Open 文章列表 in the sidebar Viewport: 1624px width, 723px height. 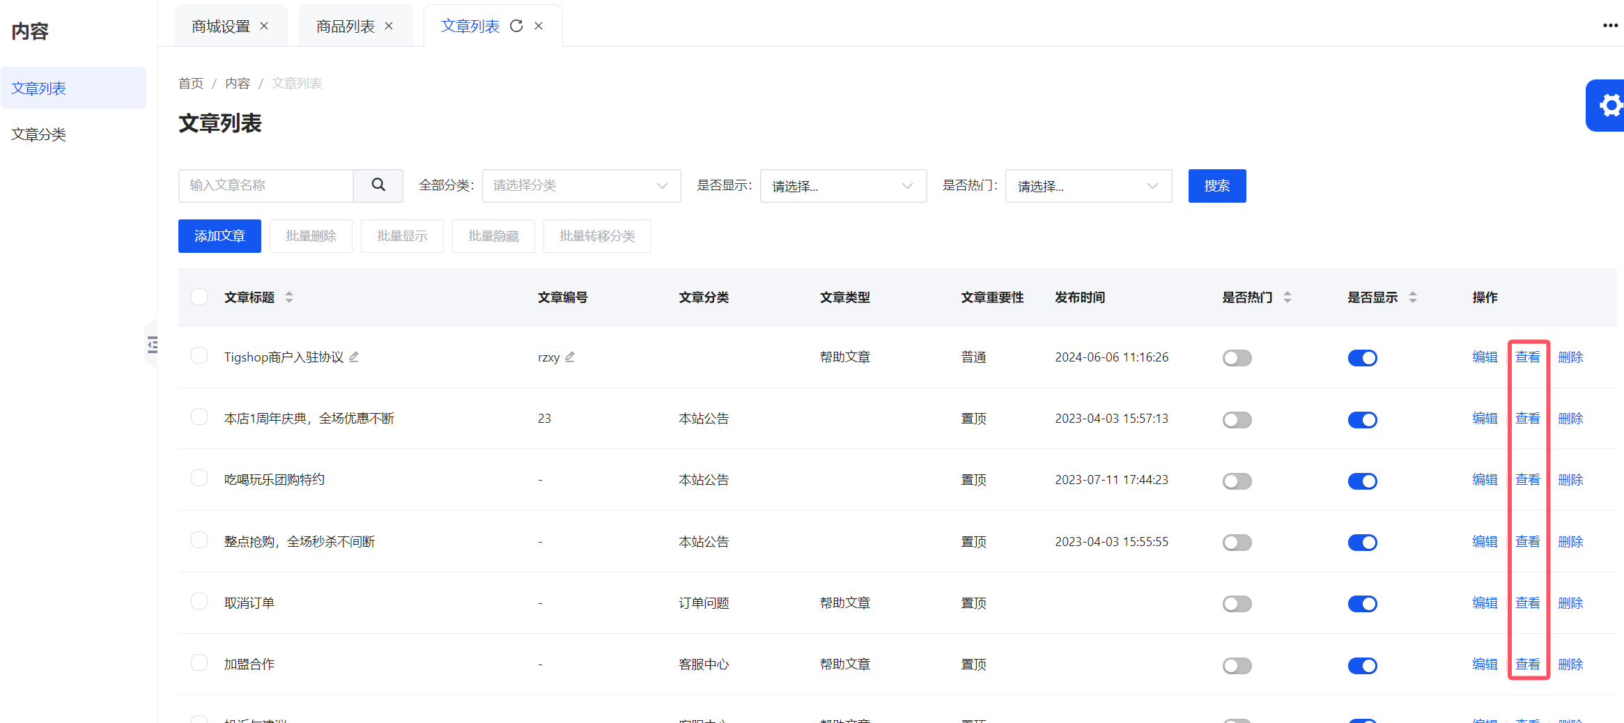(74, 88)
